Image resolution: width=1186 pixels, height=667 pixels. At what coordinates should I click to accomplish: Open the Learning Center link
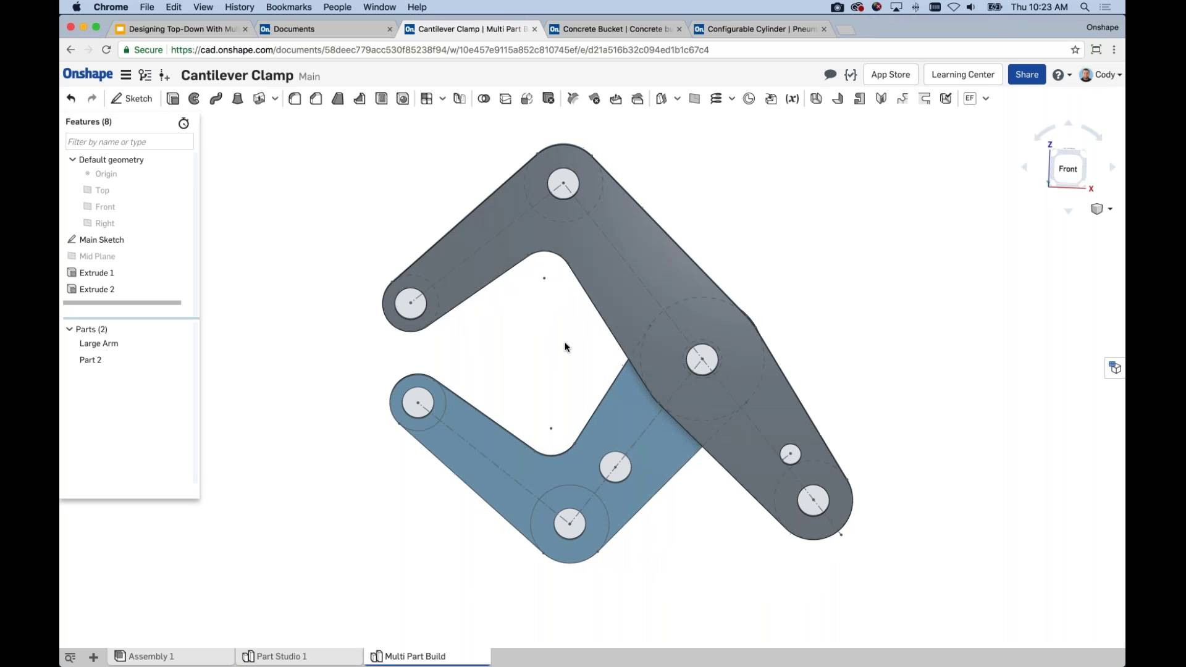point(962,75)
